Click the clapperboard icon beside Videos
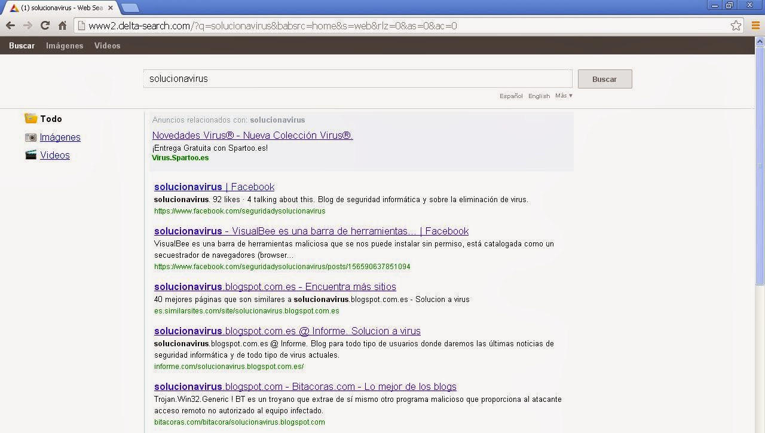 [x=31, y=155]
